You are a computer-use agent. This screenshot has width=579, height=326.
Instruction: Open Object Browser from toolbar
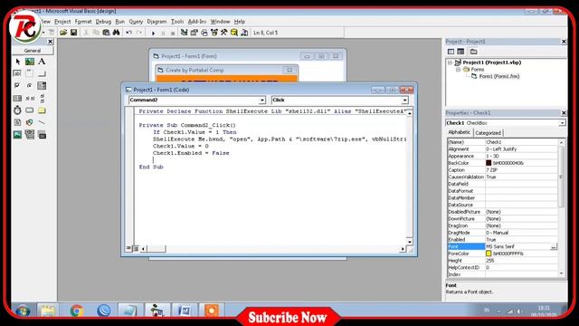214,33
